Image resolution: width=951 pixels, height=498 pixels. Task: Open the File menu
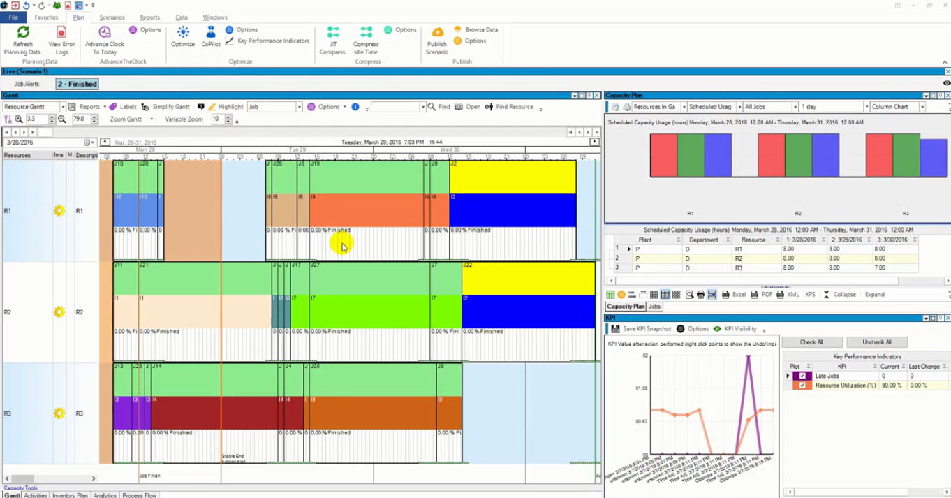point(13,17)
